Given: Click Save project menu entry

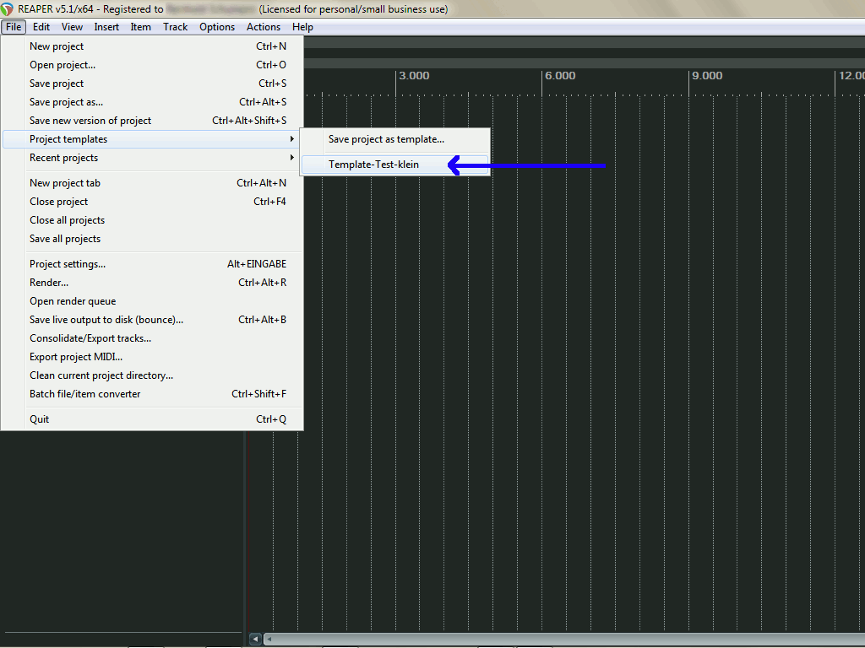Looking at the screenshot, I should click(152, 84).
